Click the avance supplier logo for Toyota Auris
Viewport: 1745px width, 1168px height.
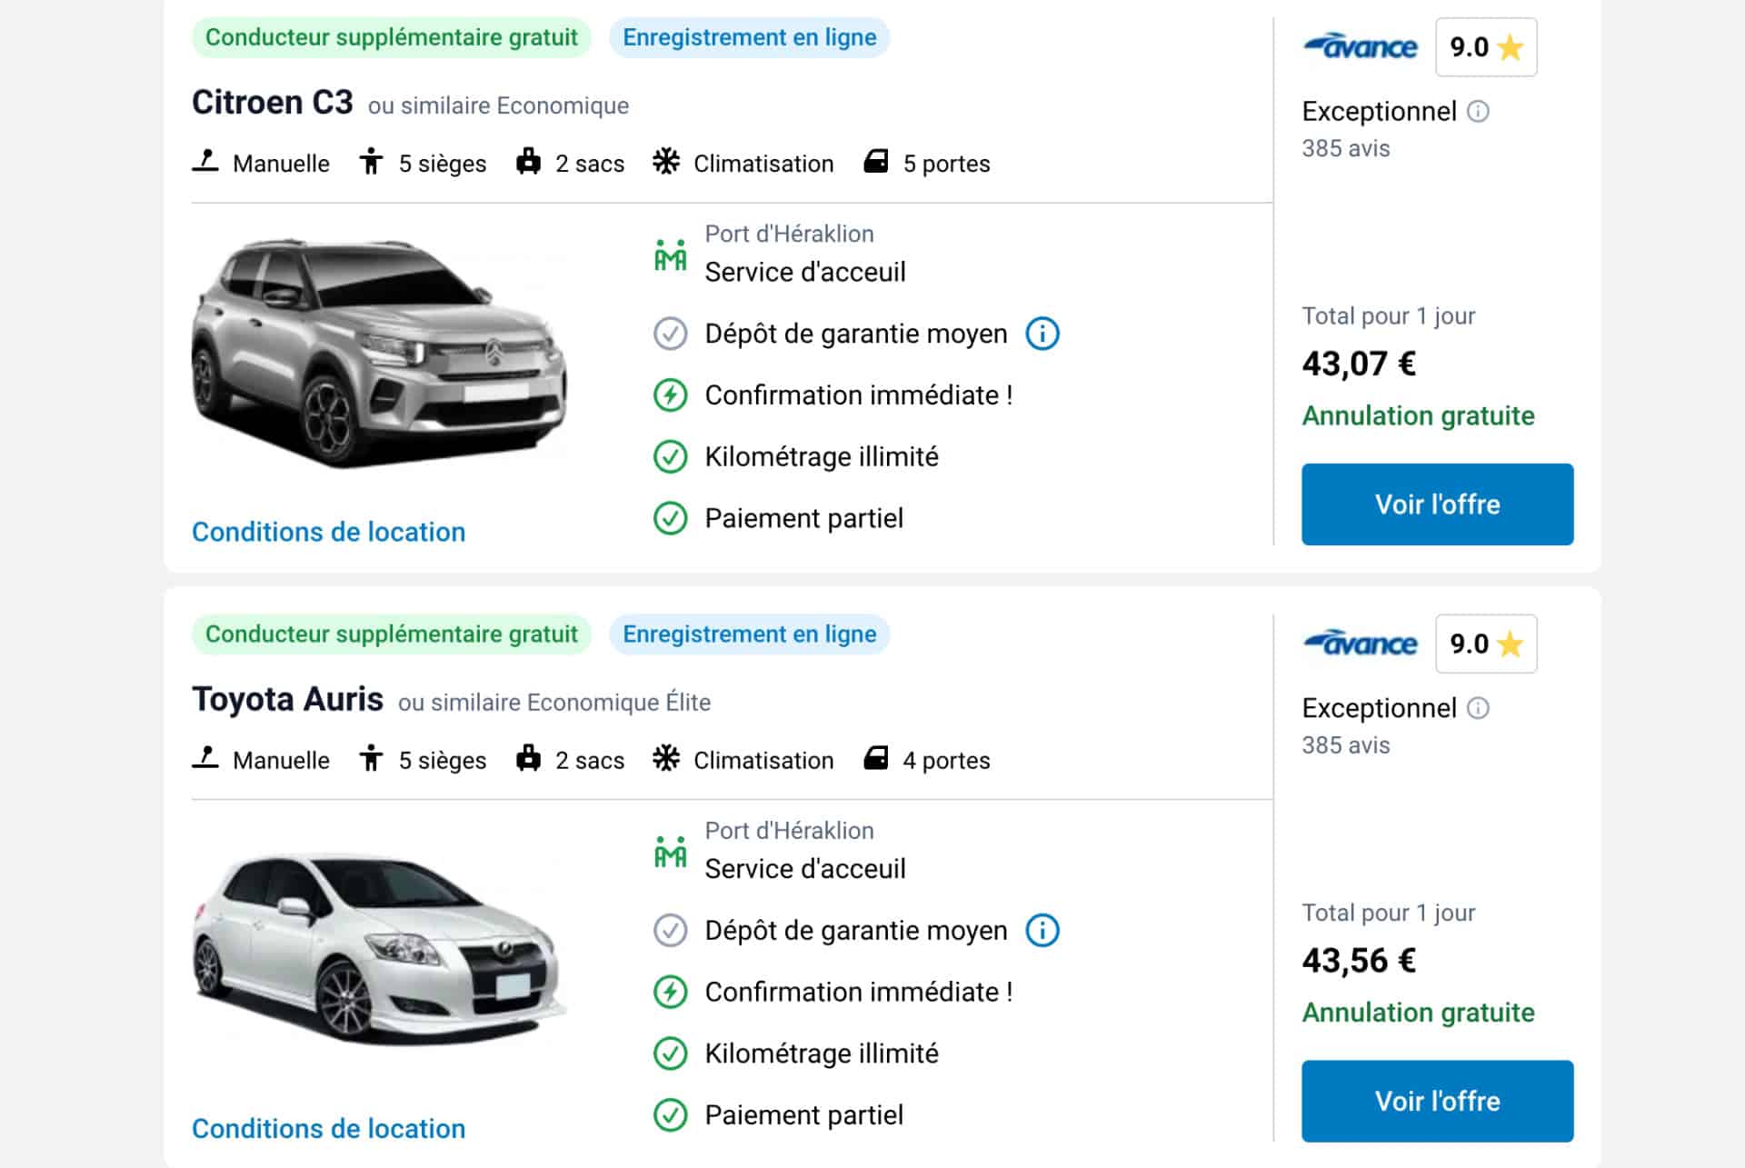click(1361, 644)
